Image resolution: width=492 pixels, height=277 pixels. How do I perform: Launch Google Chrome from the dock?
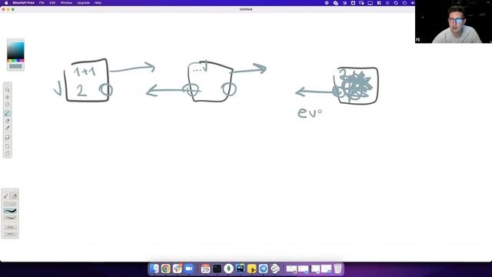click(x=166, y=269)
